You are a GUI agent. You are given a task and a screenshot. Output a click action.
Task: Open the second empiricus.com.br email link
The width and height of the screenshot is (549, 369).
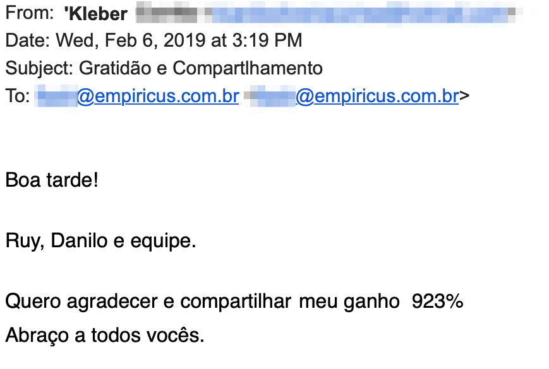tap(377, 97)
